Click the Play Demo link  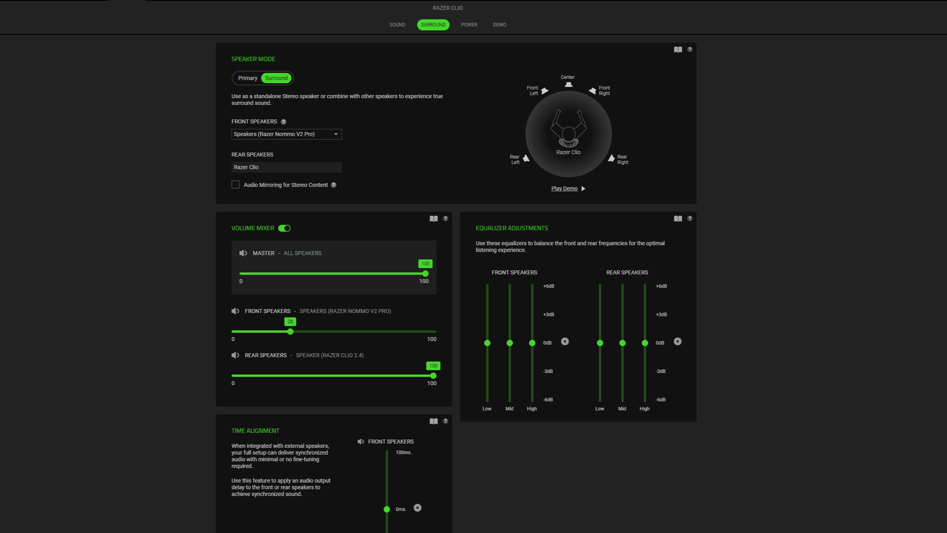(x=564, y=189)
